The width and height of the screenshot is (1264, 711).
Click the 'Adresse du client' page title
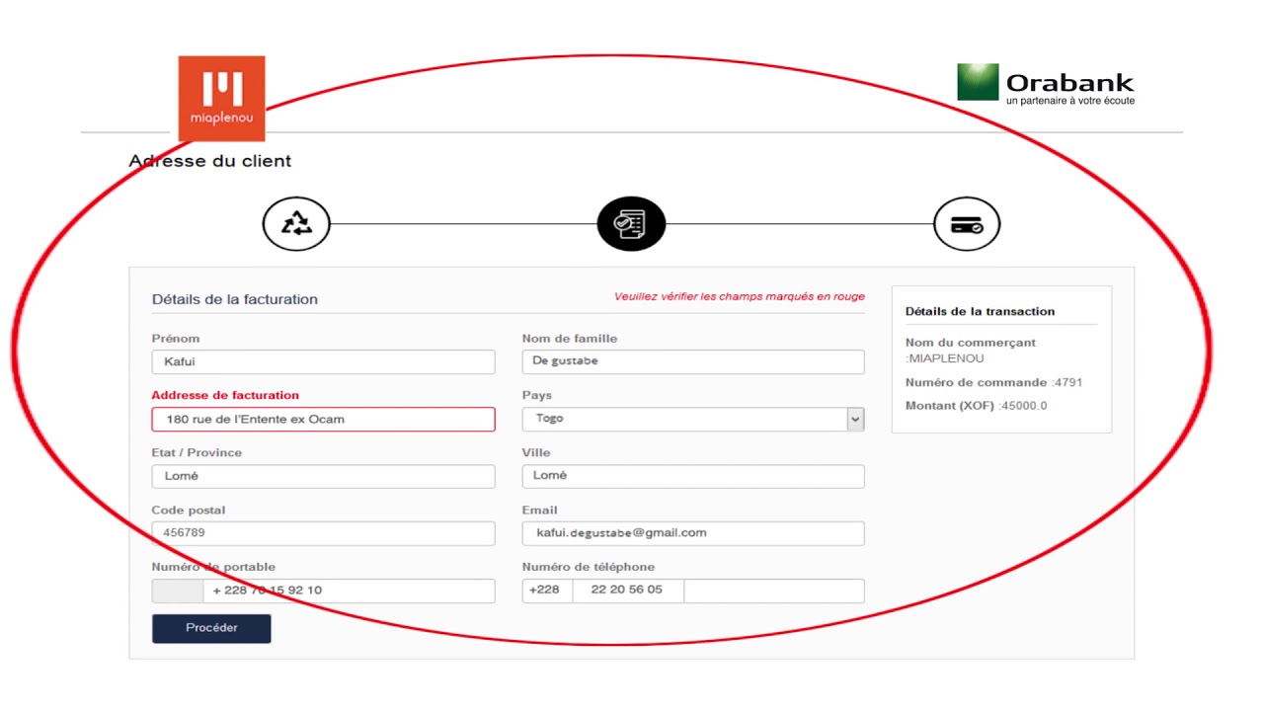coord(210,161)
